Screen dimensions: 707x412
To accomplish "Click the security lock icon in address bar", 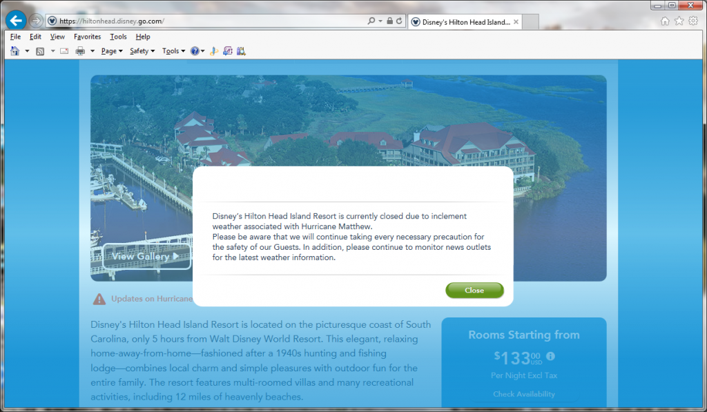I will [390, 21].
